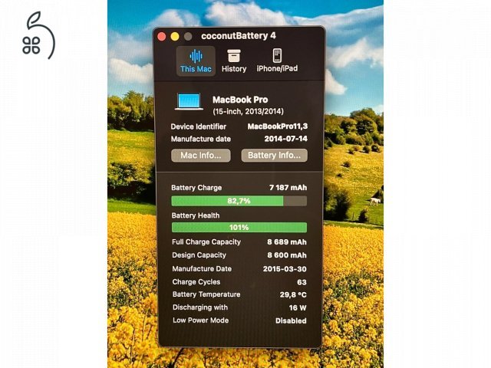
Task: Open the History tab
Action: [234, 61]
